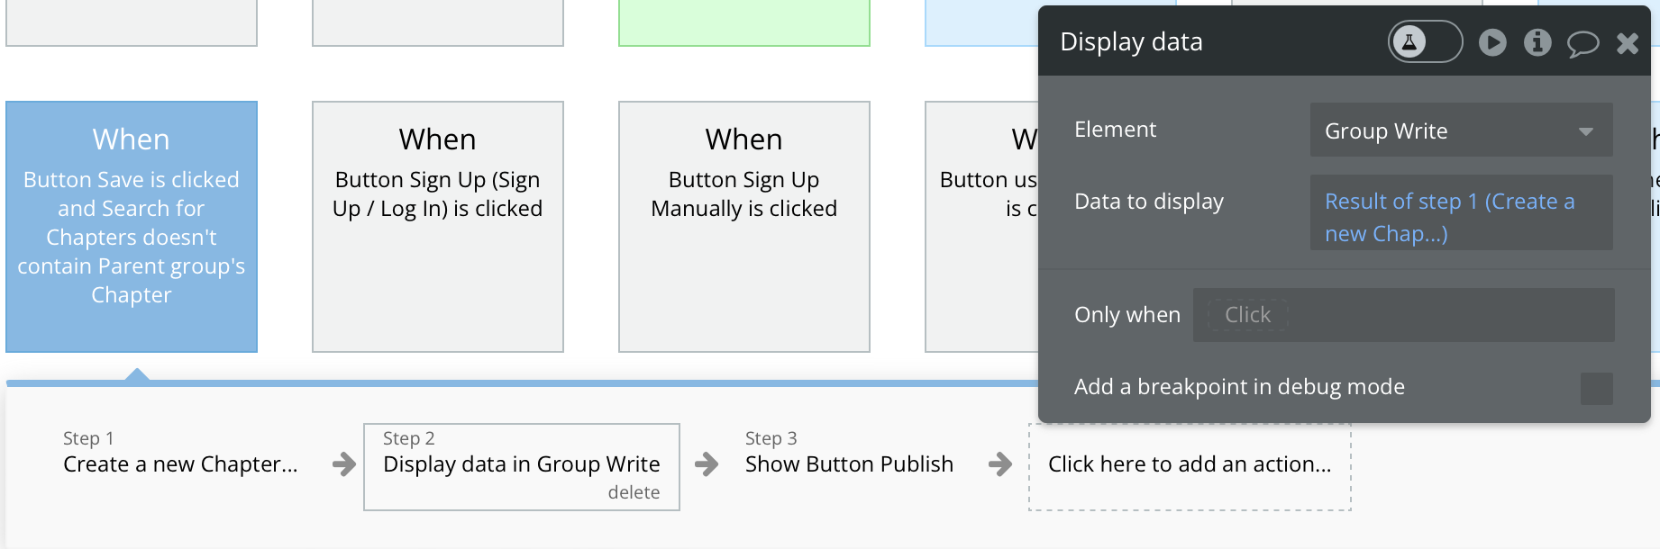Select Step 1 Create a new Chapter
Viewport: 1660px width, 549px height.
(x=180, y=454)
